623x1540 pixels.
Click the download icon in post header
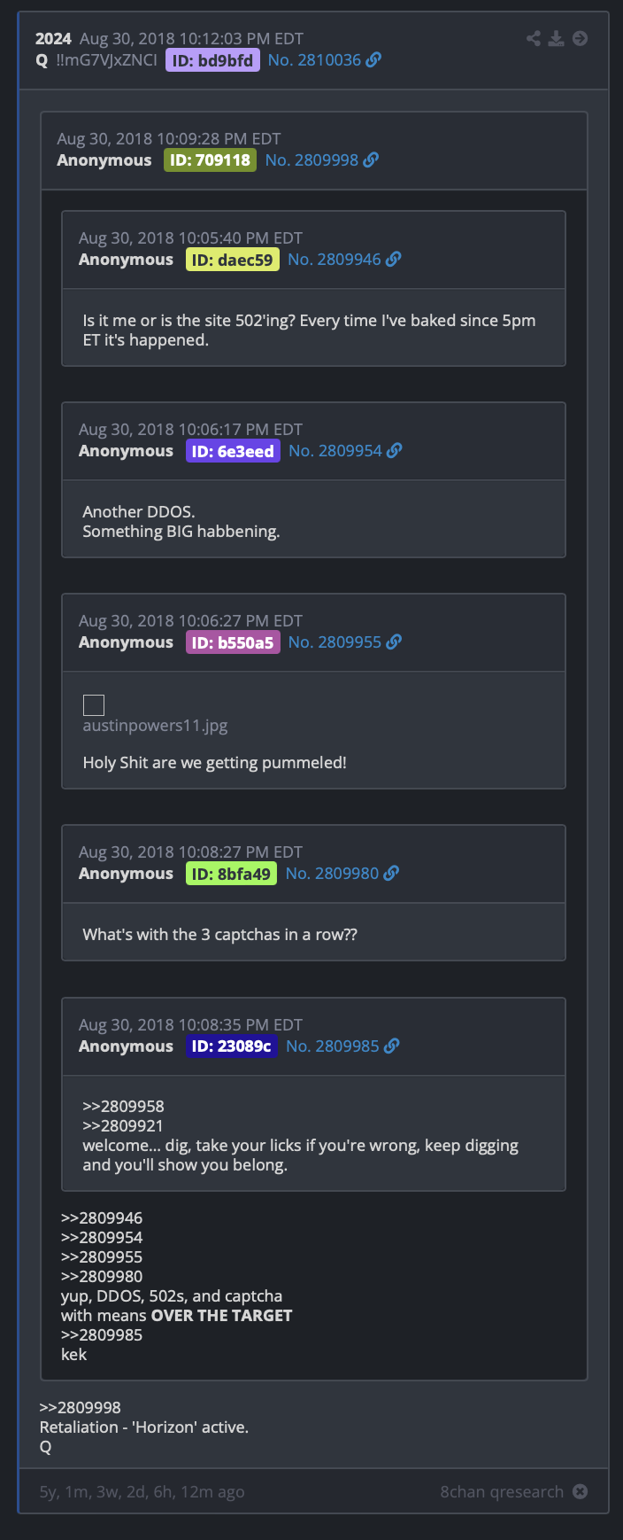click(x=556, y=38)
